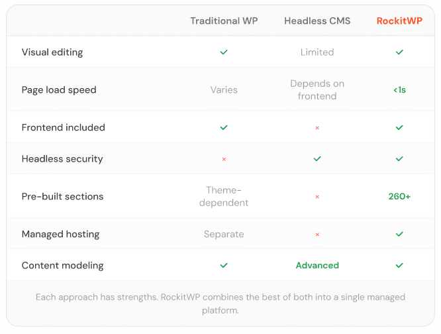The height and width of the screenshot is (334, 441).
Task: Select the Headless CMS column header
Action: (x=317, y=21)
